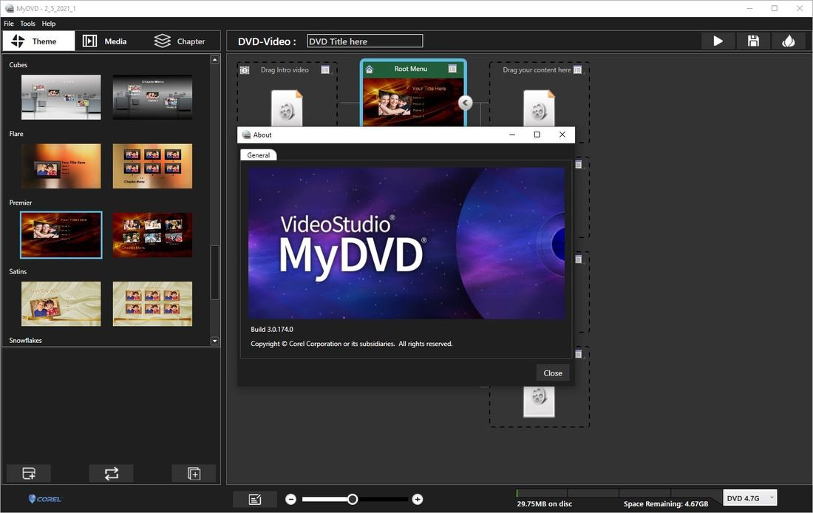813x513 pixels.
Task: Click the media file icon in bottom content slot
Action: [x=539, y=401]
